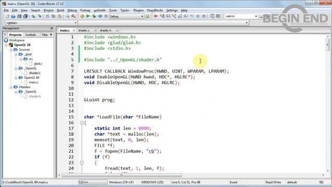
Task: Click the Paste clipboard icon
Action: click(x=60, y=16)
